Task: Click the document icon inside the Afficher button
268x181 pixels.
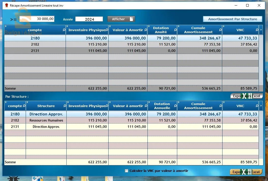Action: pos(131,19)
